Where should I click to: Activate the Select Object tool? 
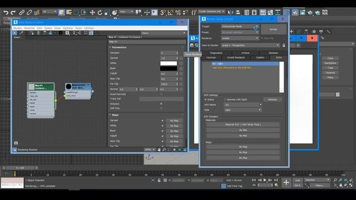61,12
